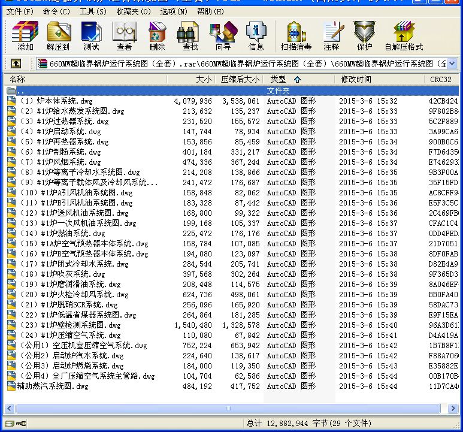Click size value 4,079,936
The height and width of the screenshot is (432, 463).
coord(193,101)
